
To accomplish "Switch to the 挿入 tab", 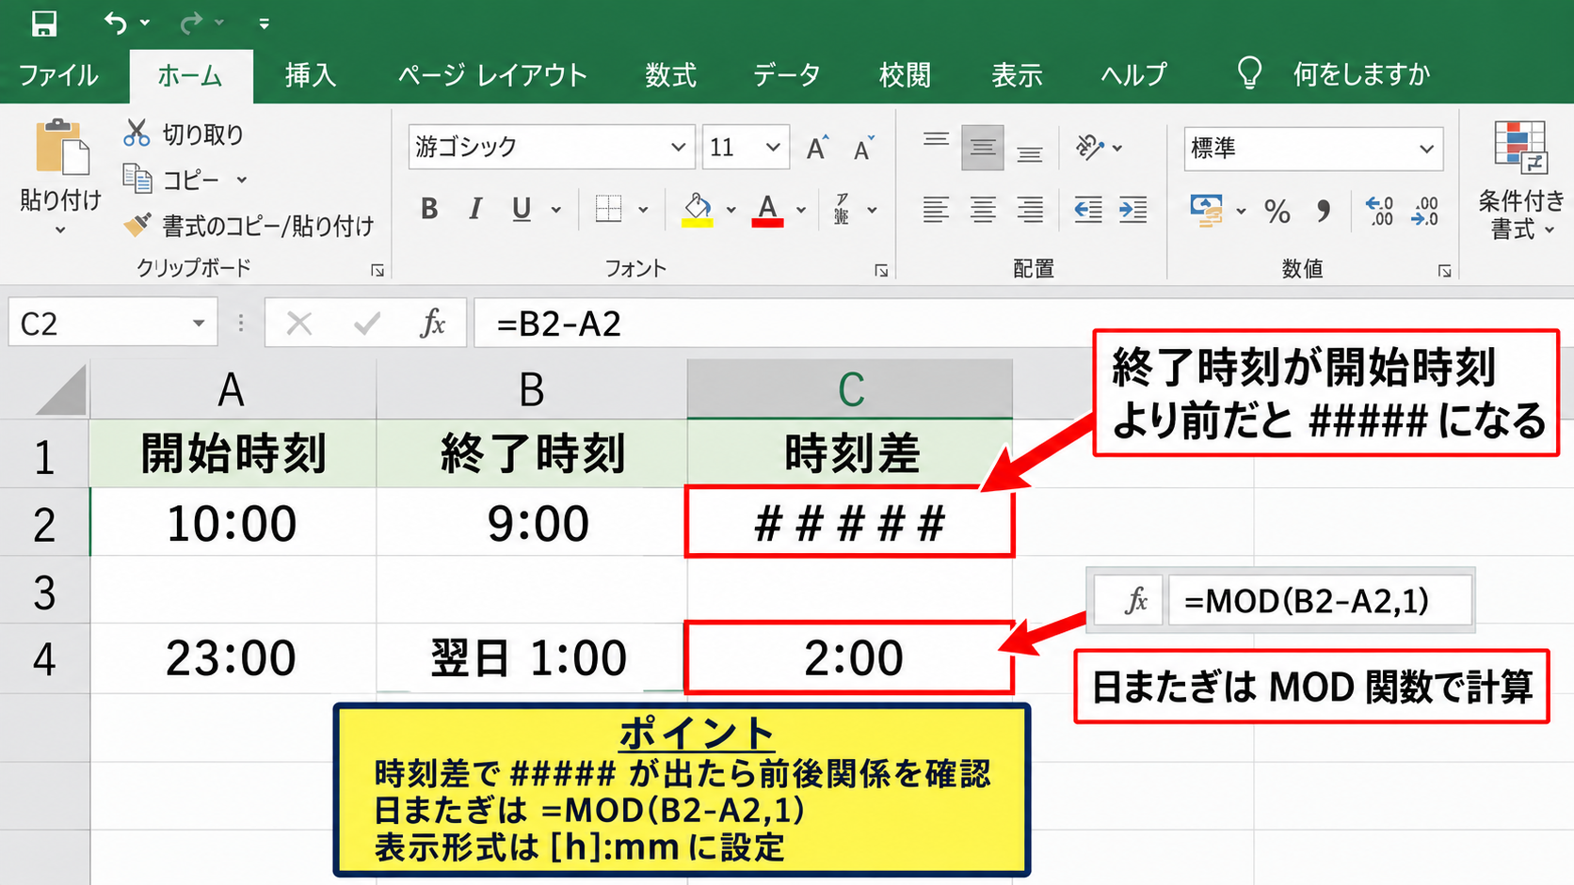I will [x=311, y=74].
